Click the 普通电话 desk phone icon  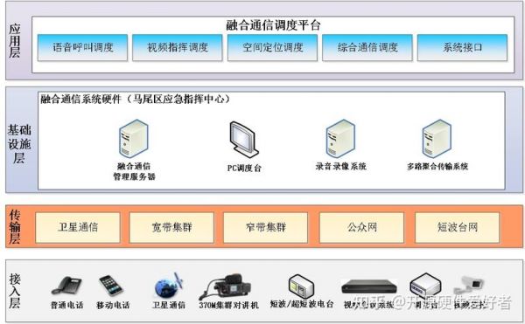(66, 286)
